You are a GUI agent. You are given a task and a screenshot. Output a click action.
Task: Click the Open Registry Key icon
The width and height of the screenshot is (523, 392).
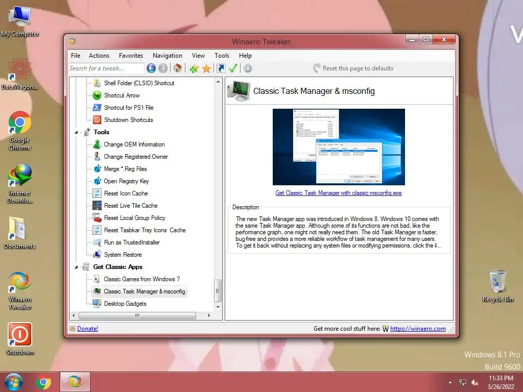pyautogui.click(x=97, y=181)
